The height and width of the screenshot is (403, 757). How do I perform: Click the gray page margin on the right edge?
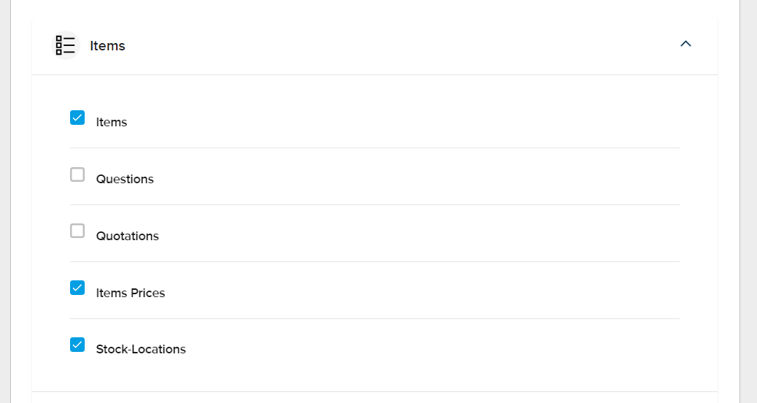coord(749,201)
